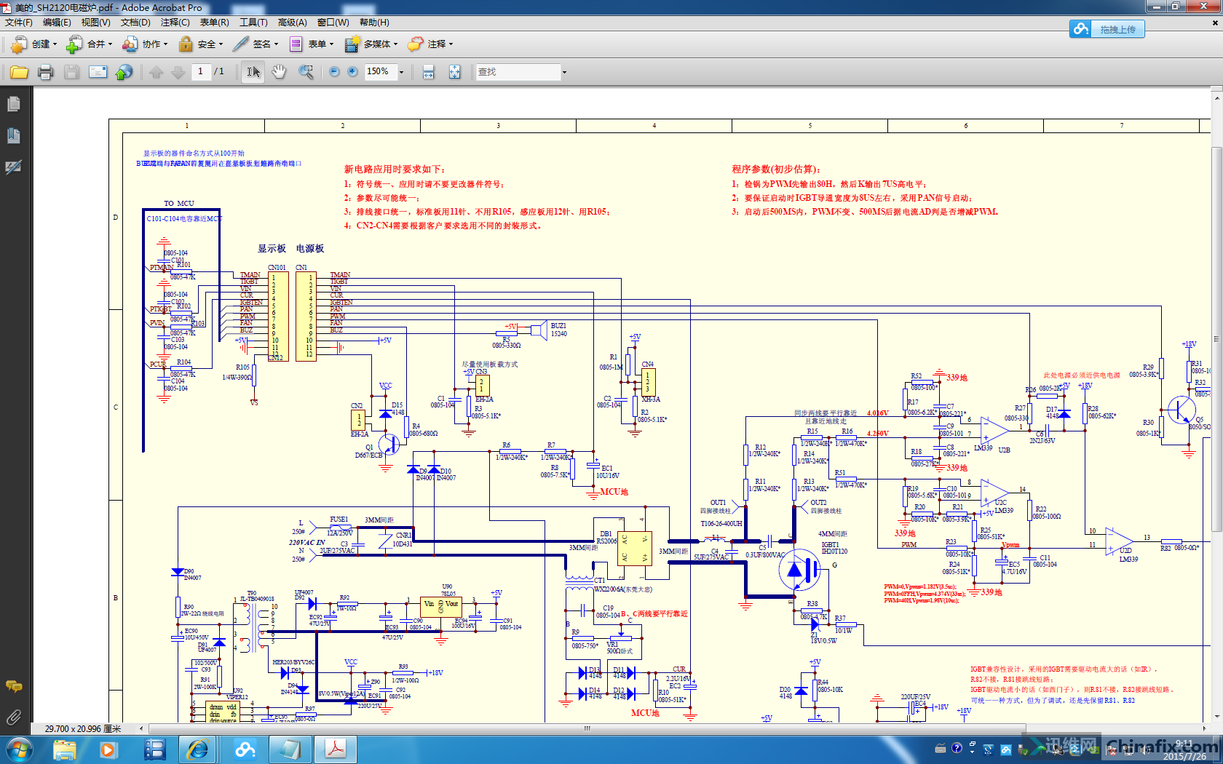The height and width of the screenshot is (764, 1223).
Task: Open the media player taskbar icon
Action: coord(108,749)
